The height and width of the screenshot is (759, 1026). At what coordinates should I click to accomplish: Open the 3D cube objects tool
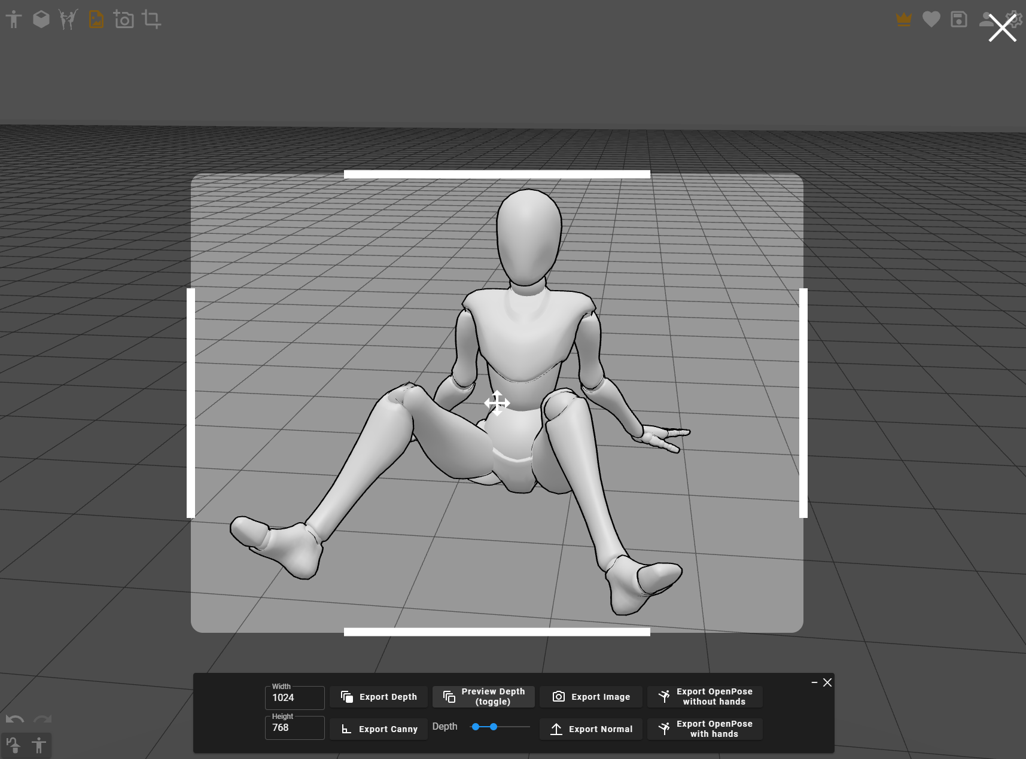41,20
